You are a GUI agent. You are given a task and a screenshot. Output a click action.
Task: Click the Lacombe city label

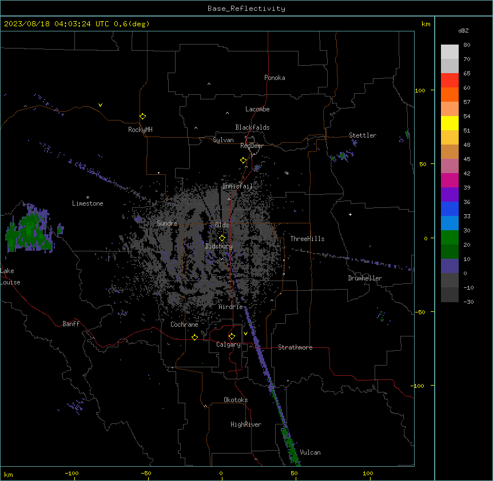pyautogui.click(x=257, y=109)
